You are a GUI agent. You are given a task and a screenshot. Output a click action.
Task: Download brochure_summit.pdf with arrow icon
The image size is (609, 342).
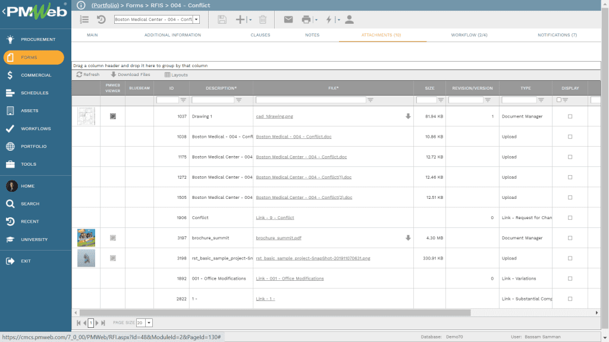(x=408, y=238)
